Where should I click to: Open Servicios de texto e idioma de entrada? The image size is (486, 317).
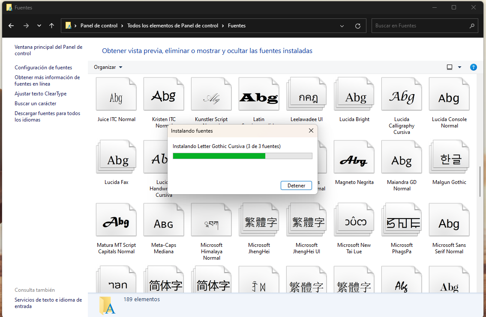click(48, 303)
